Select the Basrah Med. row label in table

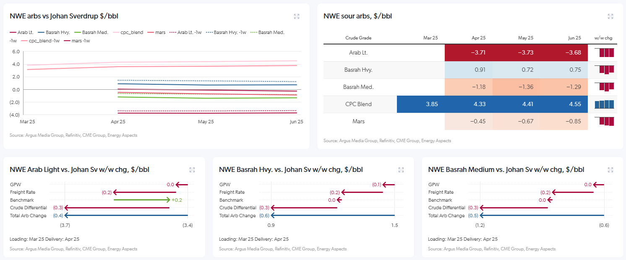point(358,87)
